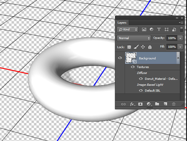Click the lock transparent pixels icon

[129, 47]
